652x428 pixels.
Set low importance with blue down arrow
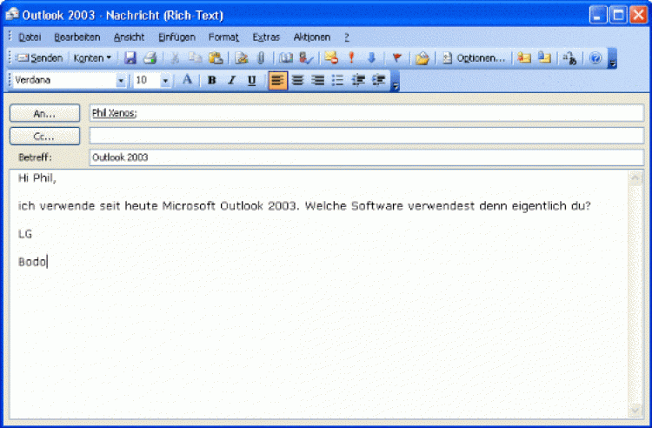pyautogui.click(x=371, y=58)
